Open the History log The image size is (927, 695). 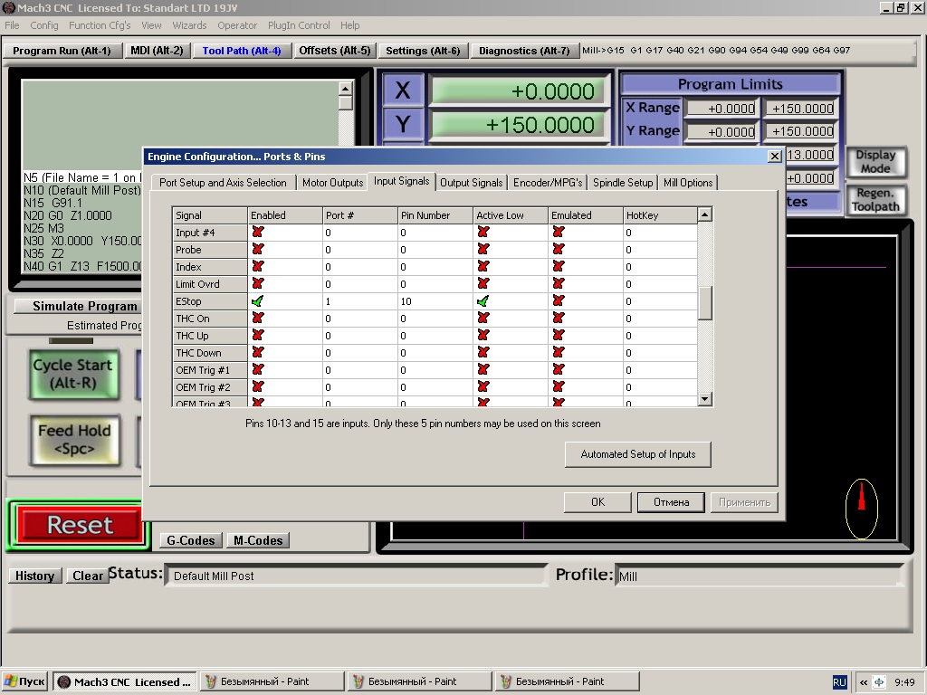point(34,576)
